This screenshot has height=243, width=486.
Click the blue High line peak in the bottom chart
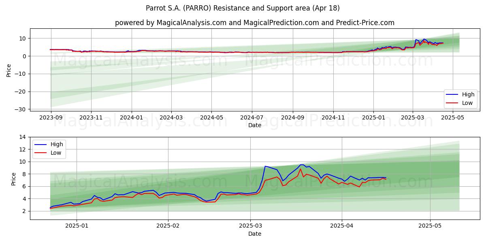point(302,164)
